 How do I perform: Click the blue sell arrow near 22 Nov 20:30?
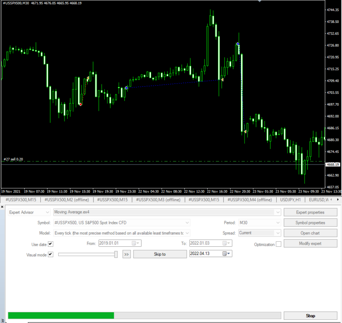(x=238, y=44)
